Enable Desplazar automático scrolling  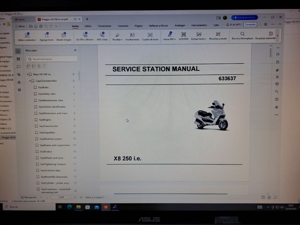(266, 36)
